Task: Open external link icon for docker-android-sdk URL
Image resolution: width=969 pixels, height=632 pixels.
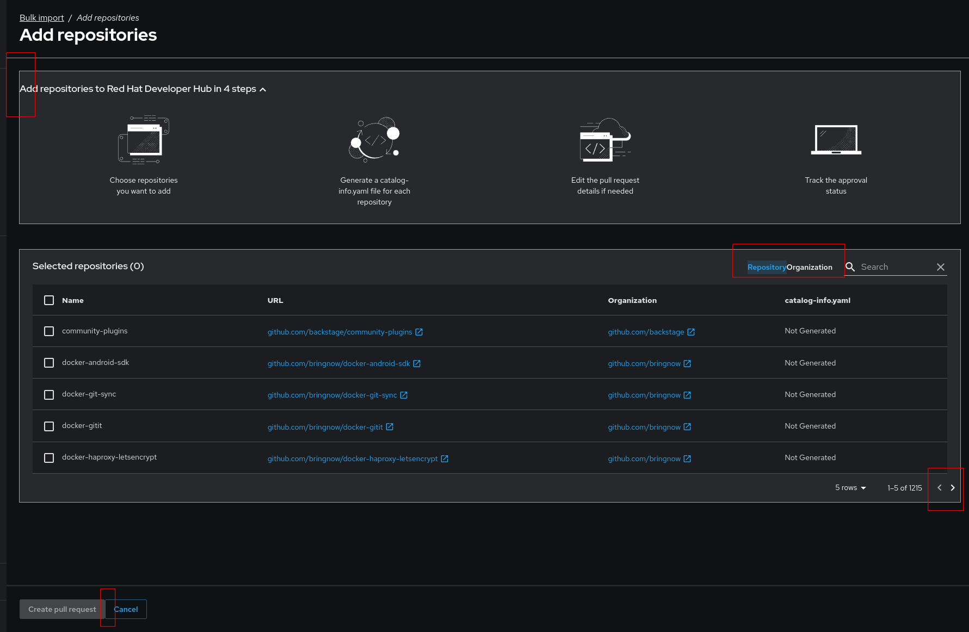Action: [x=417, y=364]
